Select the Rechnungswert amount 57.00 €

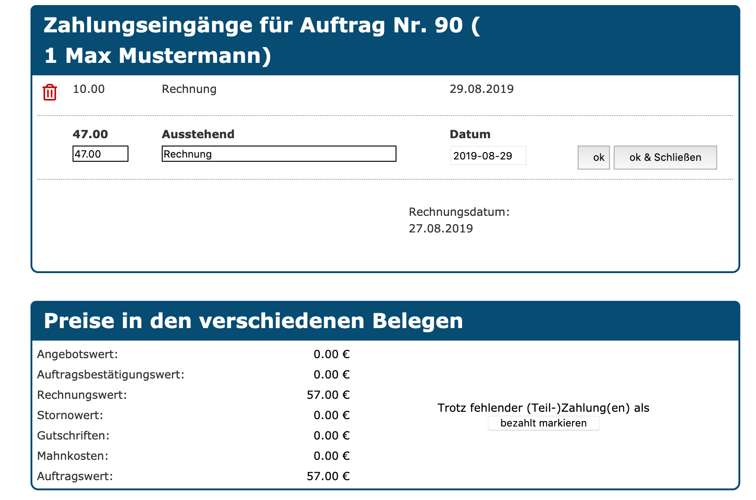pos(328,395)
